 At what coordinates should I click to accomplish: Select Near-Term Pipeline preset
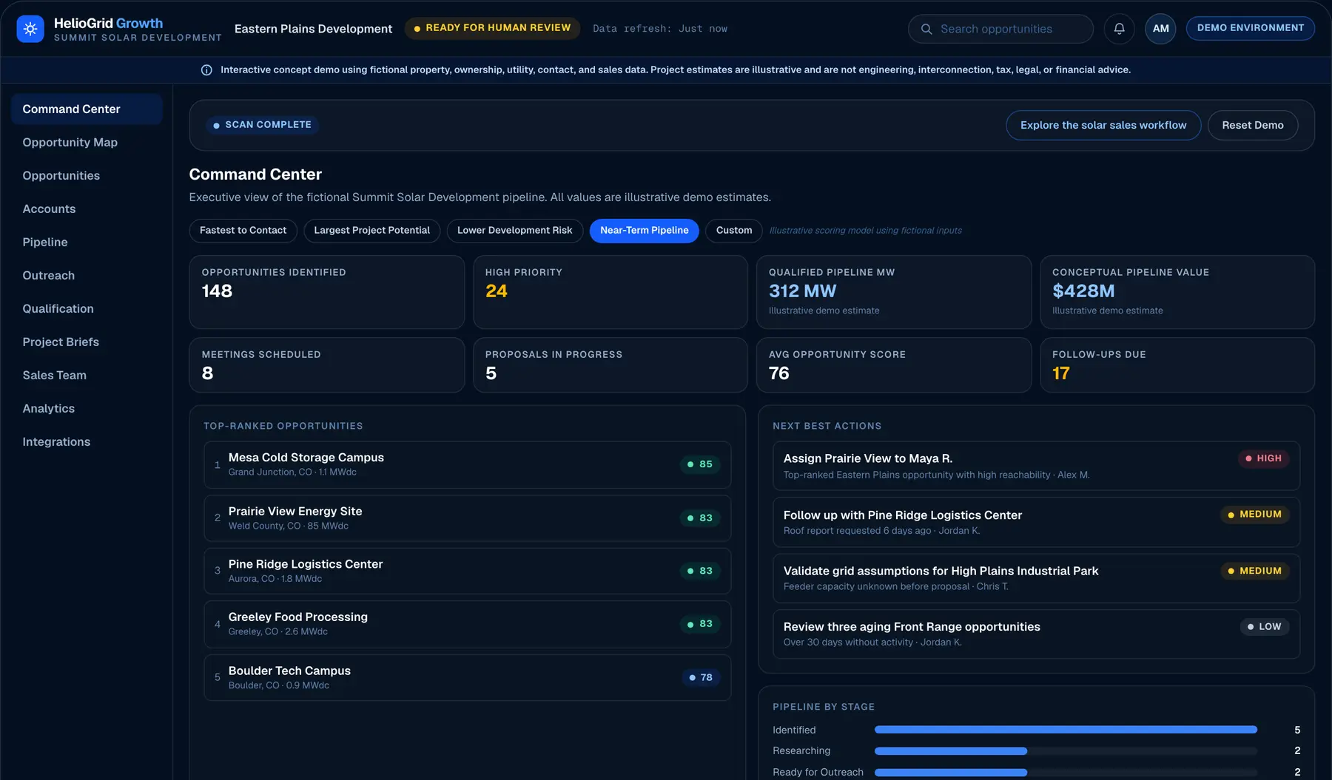[x=644, y=231]
